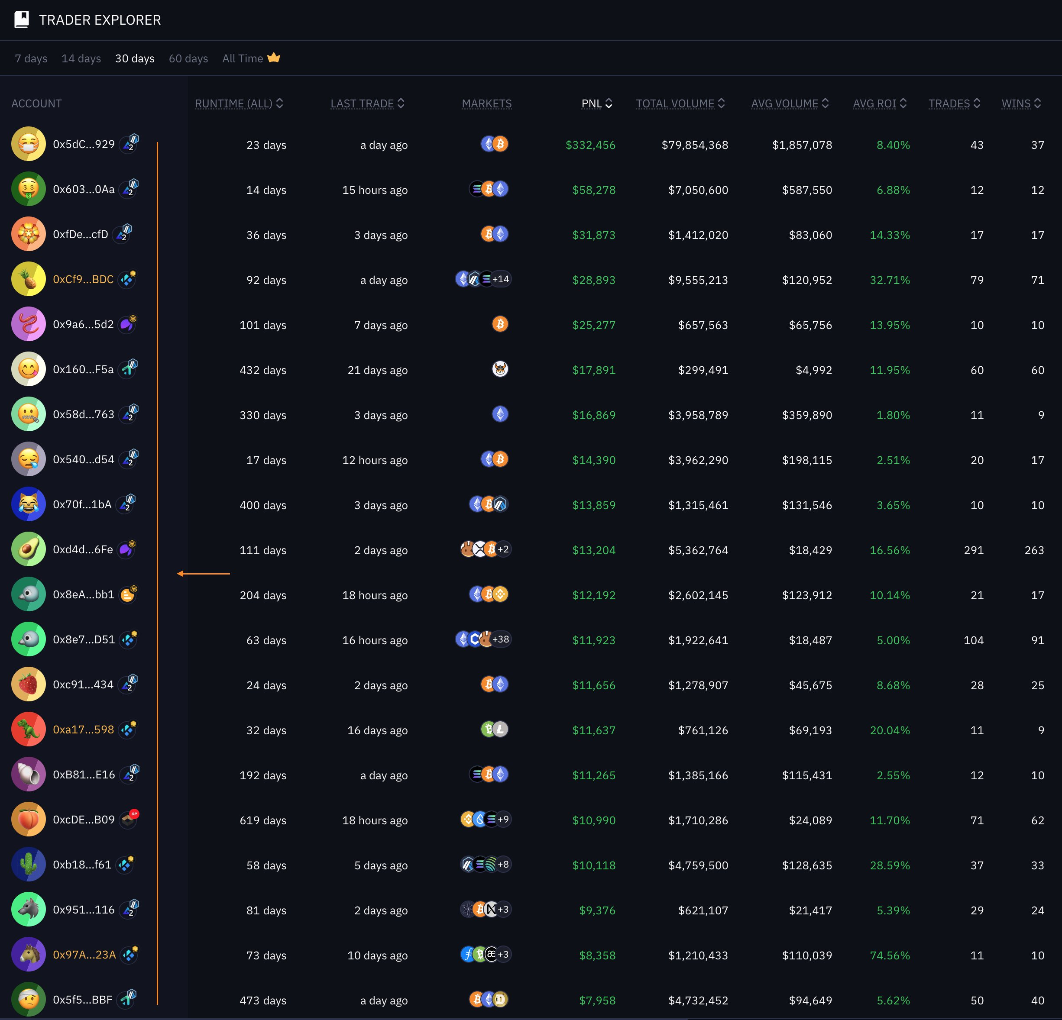The height and width of the screenshot is (1020, 1062).
Task: Sort by Trades column
Action: [954, 103]
